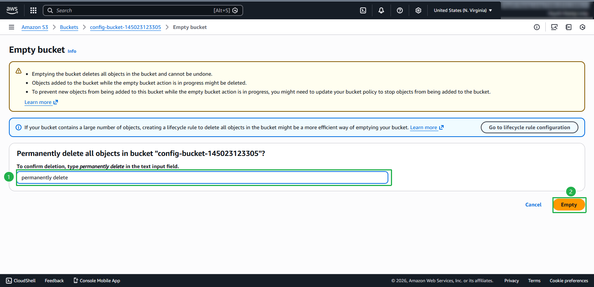594x287 pixels.
Task: Expand the United States (N. Virginia) region dropdown
Action: (463, 10)
